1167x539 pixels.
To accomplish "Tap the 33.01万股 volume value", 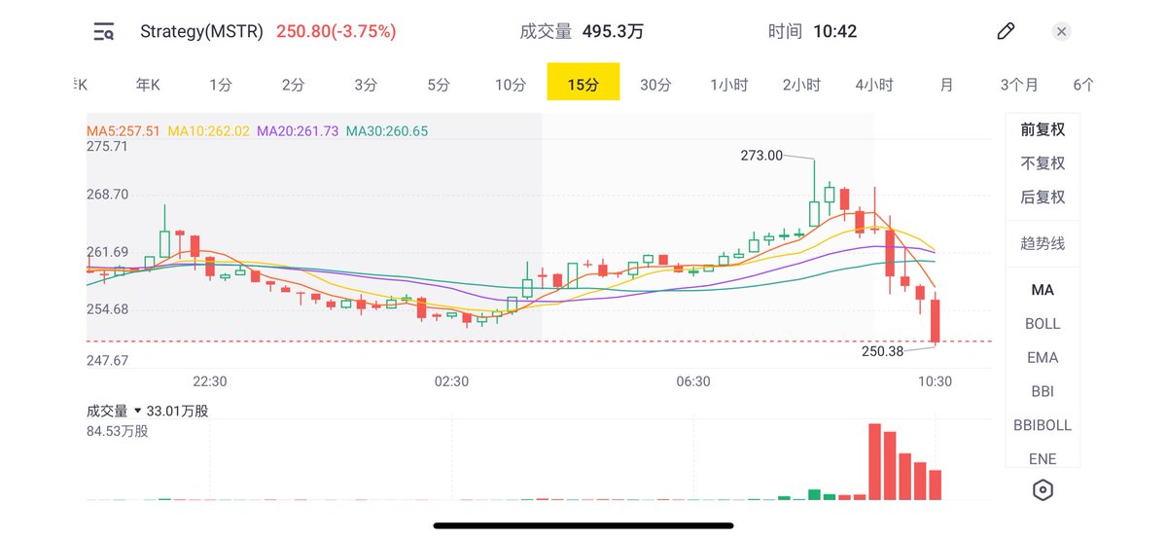I will click(x=177, y=412).
